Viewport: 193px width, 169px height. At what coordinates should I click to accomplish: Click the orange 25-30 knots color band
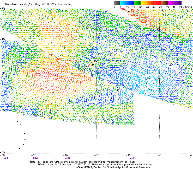click(x=151, y=3)
